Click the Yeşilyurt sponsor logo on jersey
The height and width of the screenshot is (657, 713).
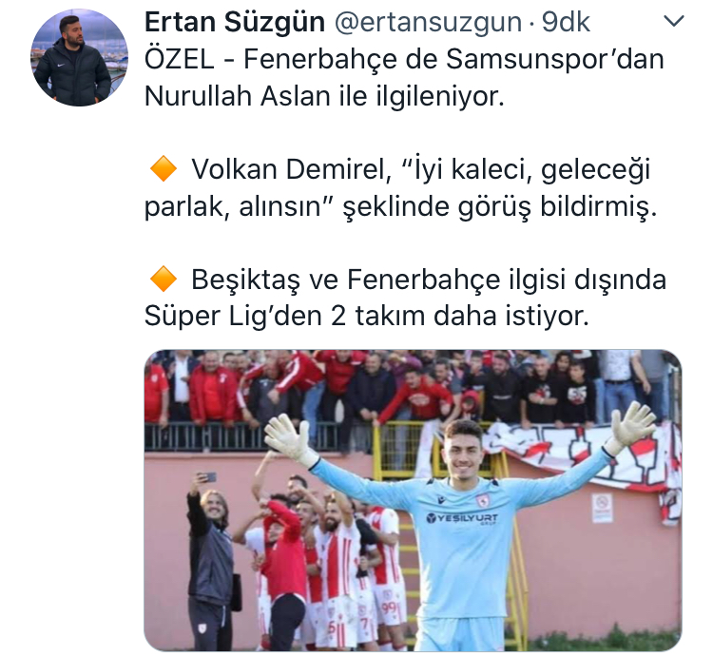[x=462, y=518]
